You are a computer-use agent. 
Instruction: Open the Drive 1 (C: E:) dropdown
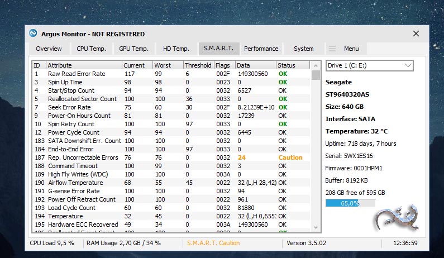pyautogui.click(x=370, y=66)
